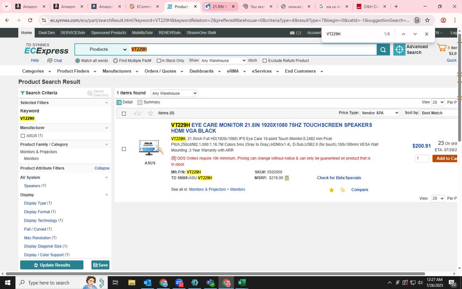Open the eRMA menu
This screenshot has width=462, height=289.
236,71
